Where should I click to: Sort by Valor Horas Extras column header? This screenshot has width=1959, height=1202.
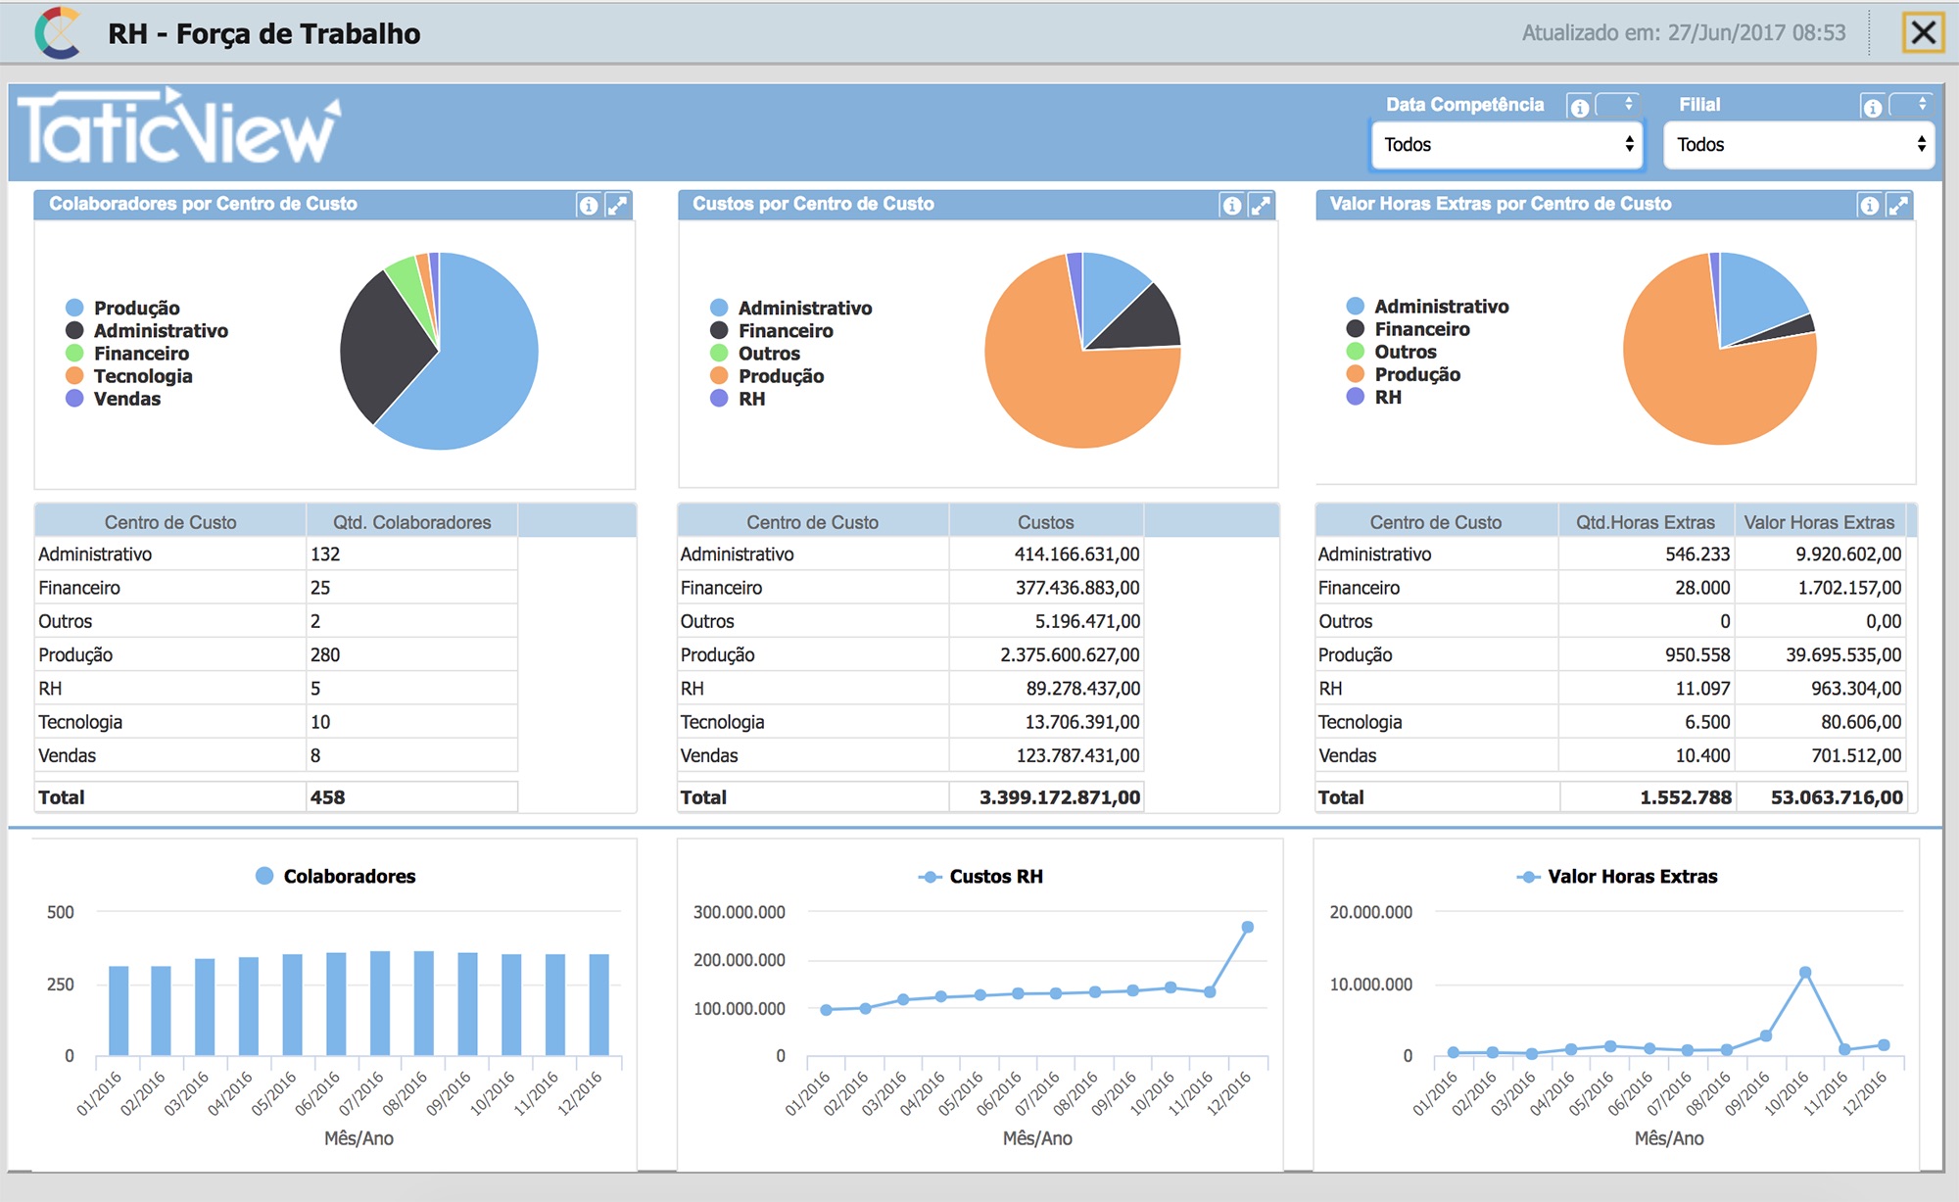point(1819,522)
